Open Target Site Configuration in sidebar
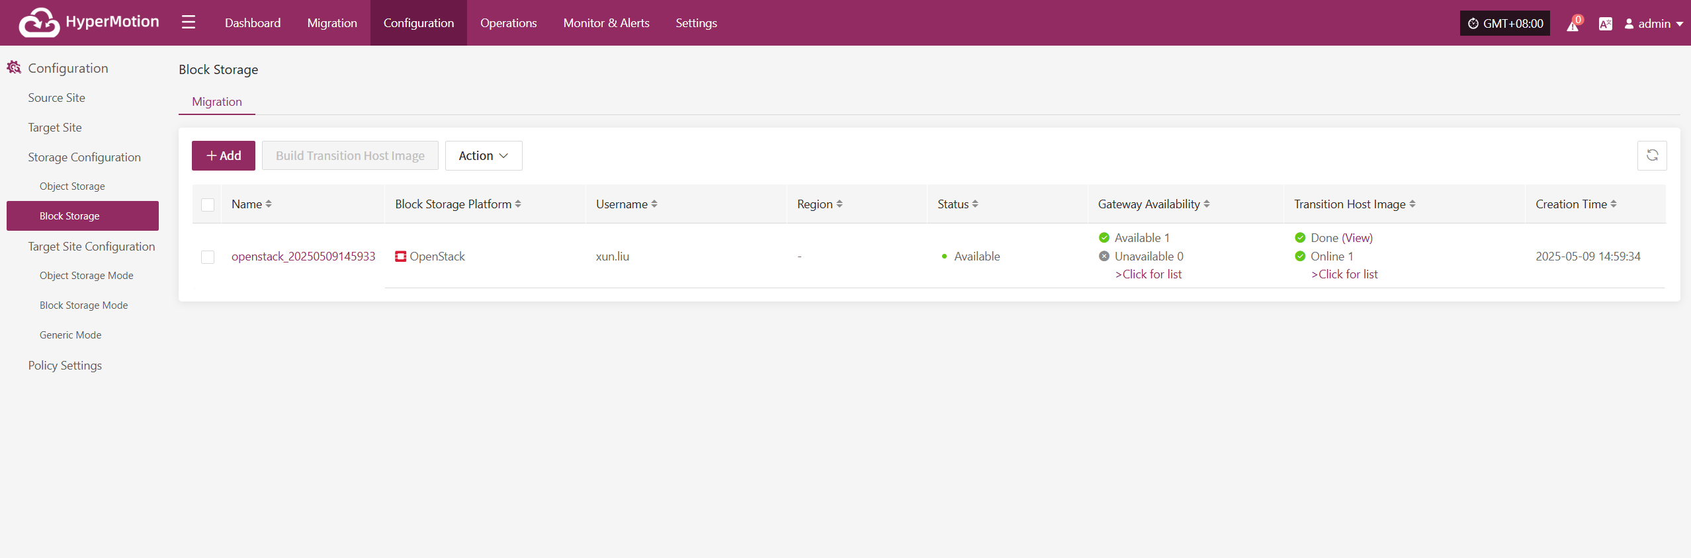 (x=91, y=247)
